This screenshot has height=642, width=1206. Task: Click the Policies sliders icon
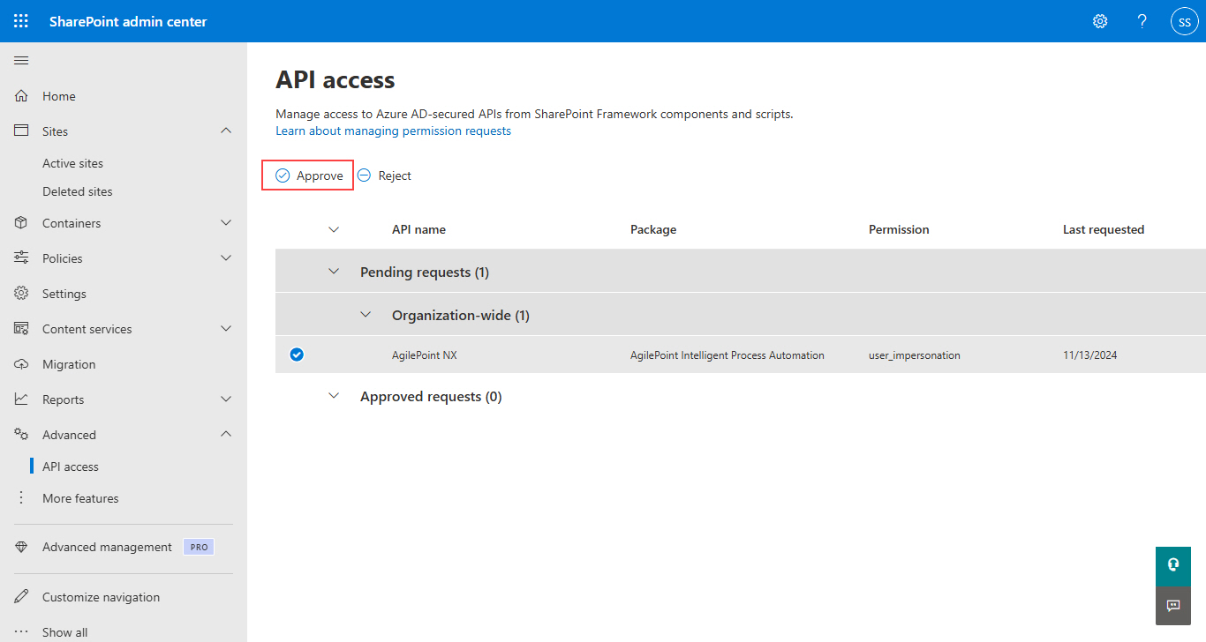tap(21, 258)
